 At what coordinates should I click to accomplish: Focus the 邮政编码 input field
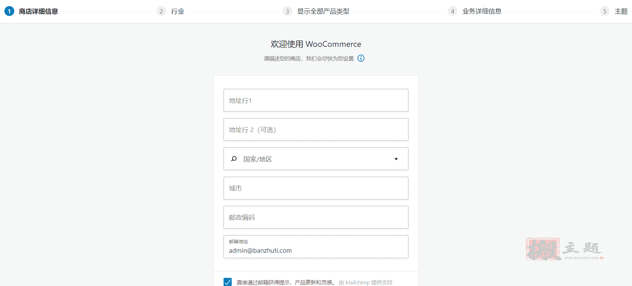316,217
